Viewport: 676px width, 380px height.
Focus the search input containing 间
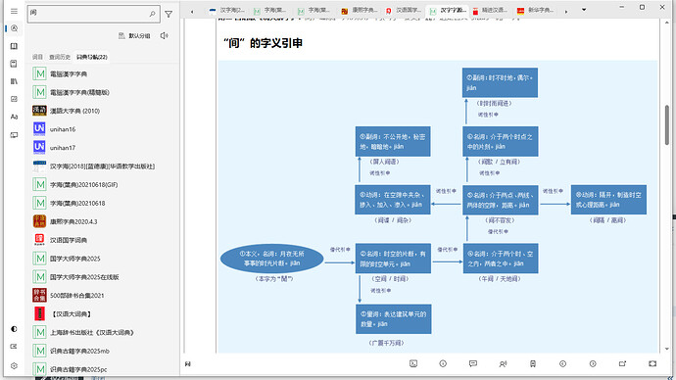(88, 14)
